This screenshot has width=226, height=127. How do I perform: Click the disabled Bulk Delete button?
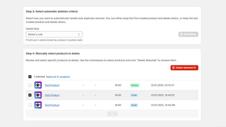188,34
